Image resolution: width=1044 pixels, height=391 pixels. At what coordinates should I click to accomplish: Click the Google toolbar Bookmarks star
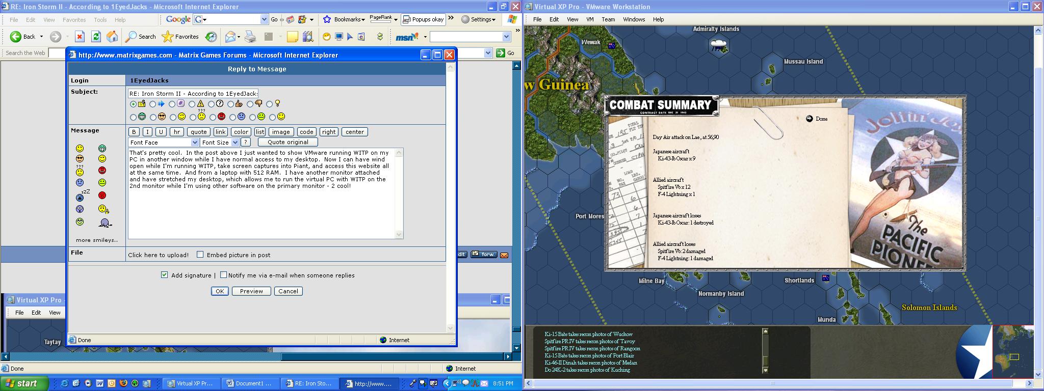coord(327,19)
